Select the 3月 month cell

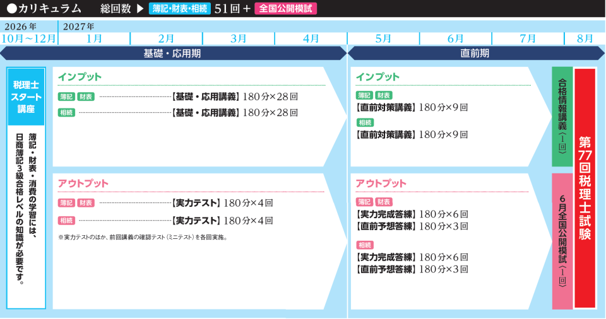point(239,38)
